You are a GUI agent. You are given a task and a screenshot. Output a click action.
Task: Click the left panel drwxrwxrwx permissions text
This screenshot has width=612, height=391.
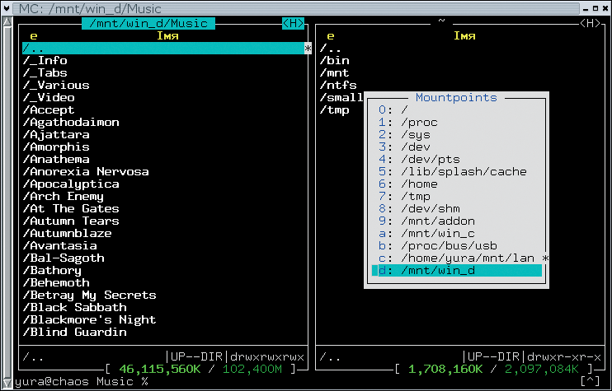pyautogui.click(x=267, y=356)
